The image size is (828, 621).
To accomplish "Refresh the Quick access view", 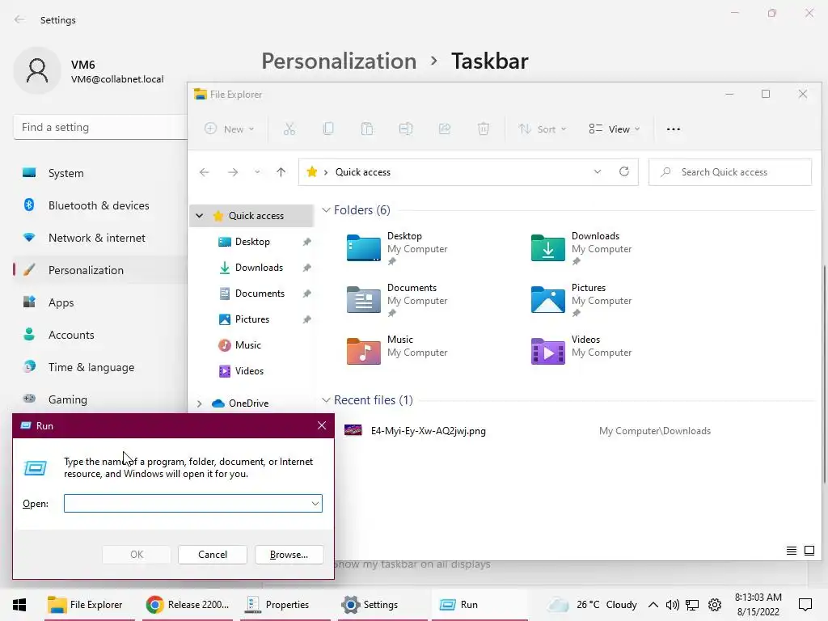I will 624,171.
